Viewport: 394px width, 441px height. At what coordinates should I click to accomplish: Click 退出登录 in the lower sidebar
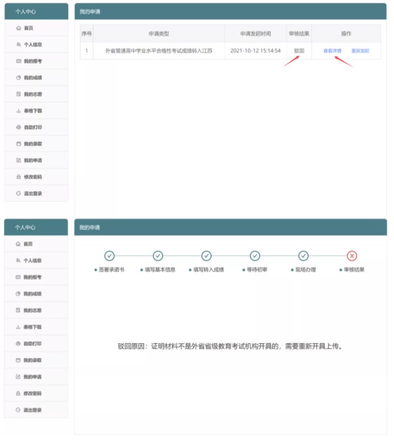[x=32, y=410]
